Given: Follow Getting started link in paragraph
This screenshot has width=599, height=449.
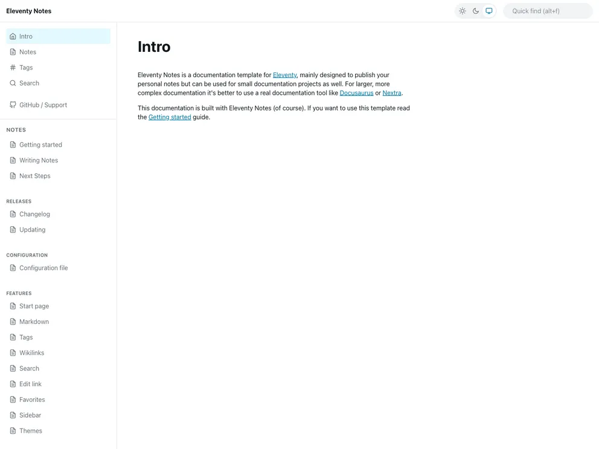Looking at the screenshot, I should click(x=170, y=117).
